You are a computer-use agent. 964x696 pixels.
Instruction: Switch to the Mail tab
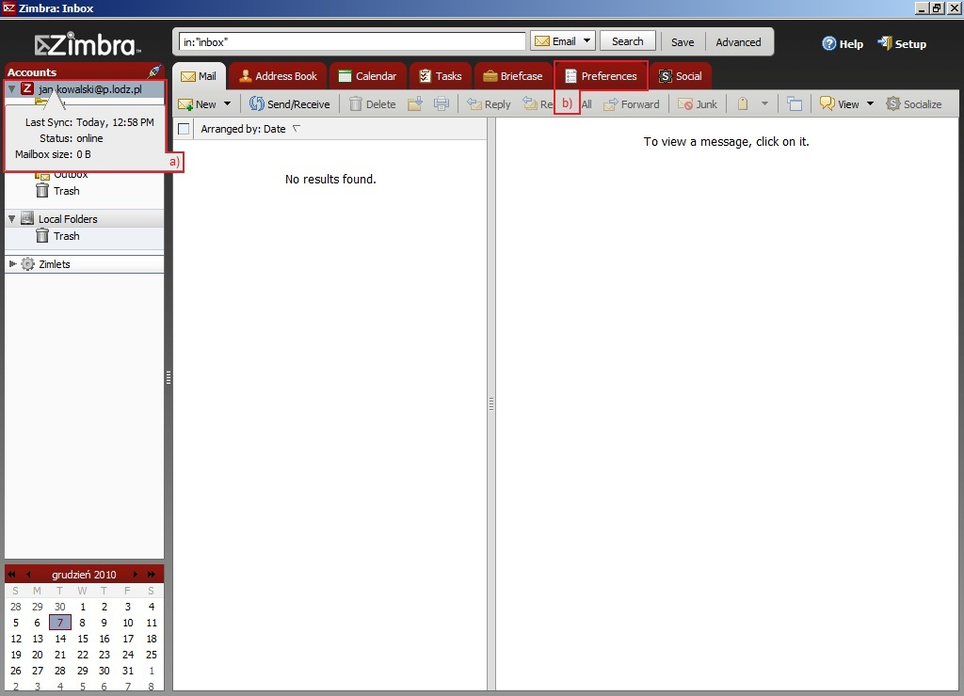[199, 76]
